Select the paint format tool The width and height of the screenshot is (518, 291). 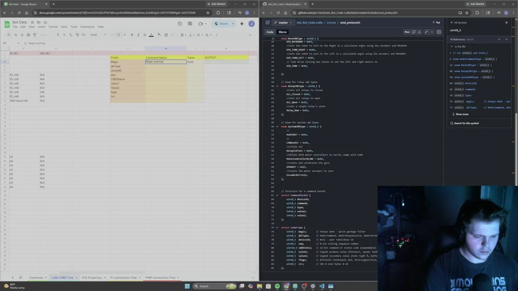coord(34,35)
